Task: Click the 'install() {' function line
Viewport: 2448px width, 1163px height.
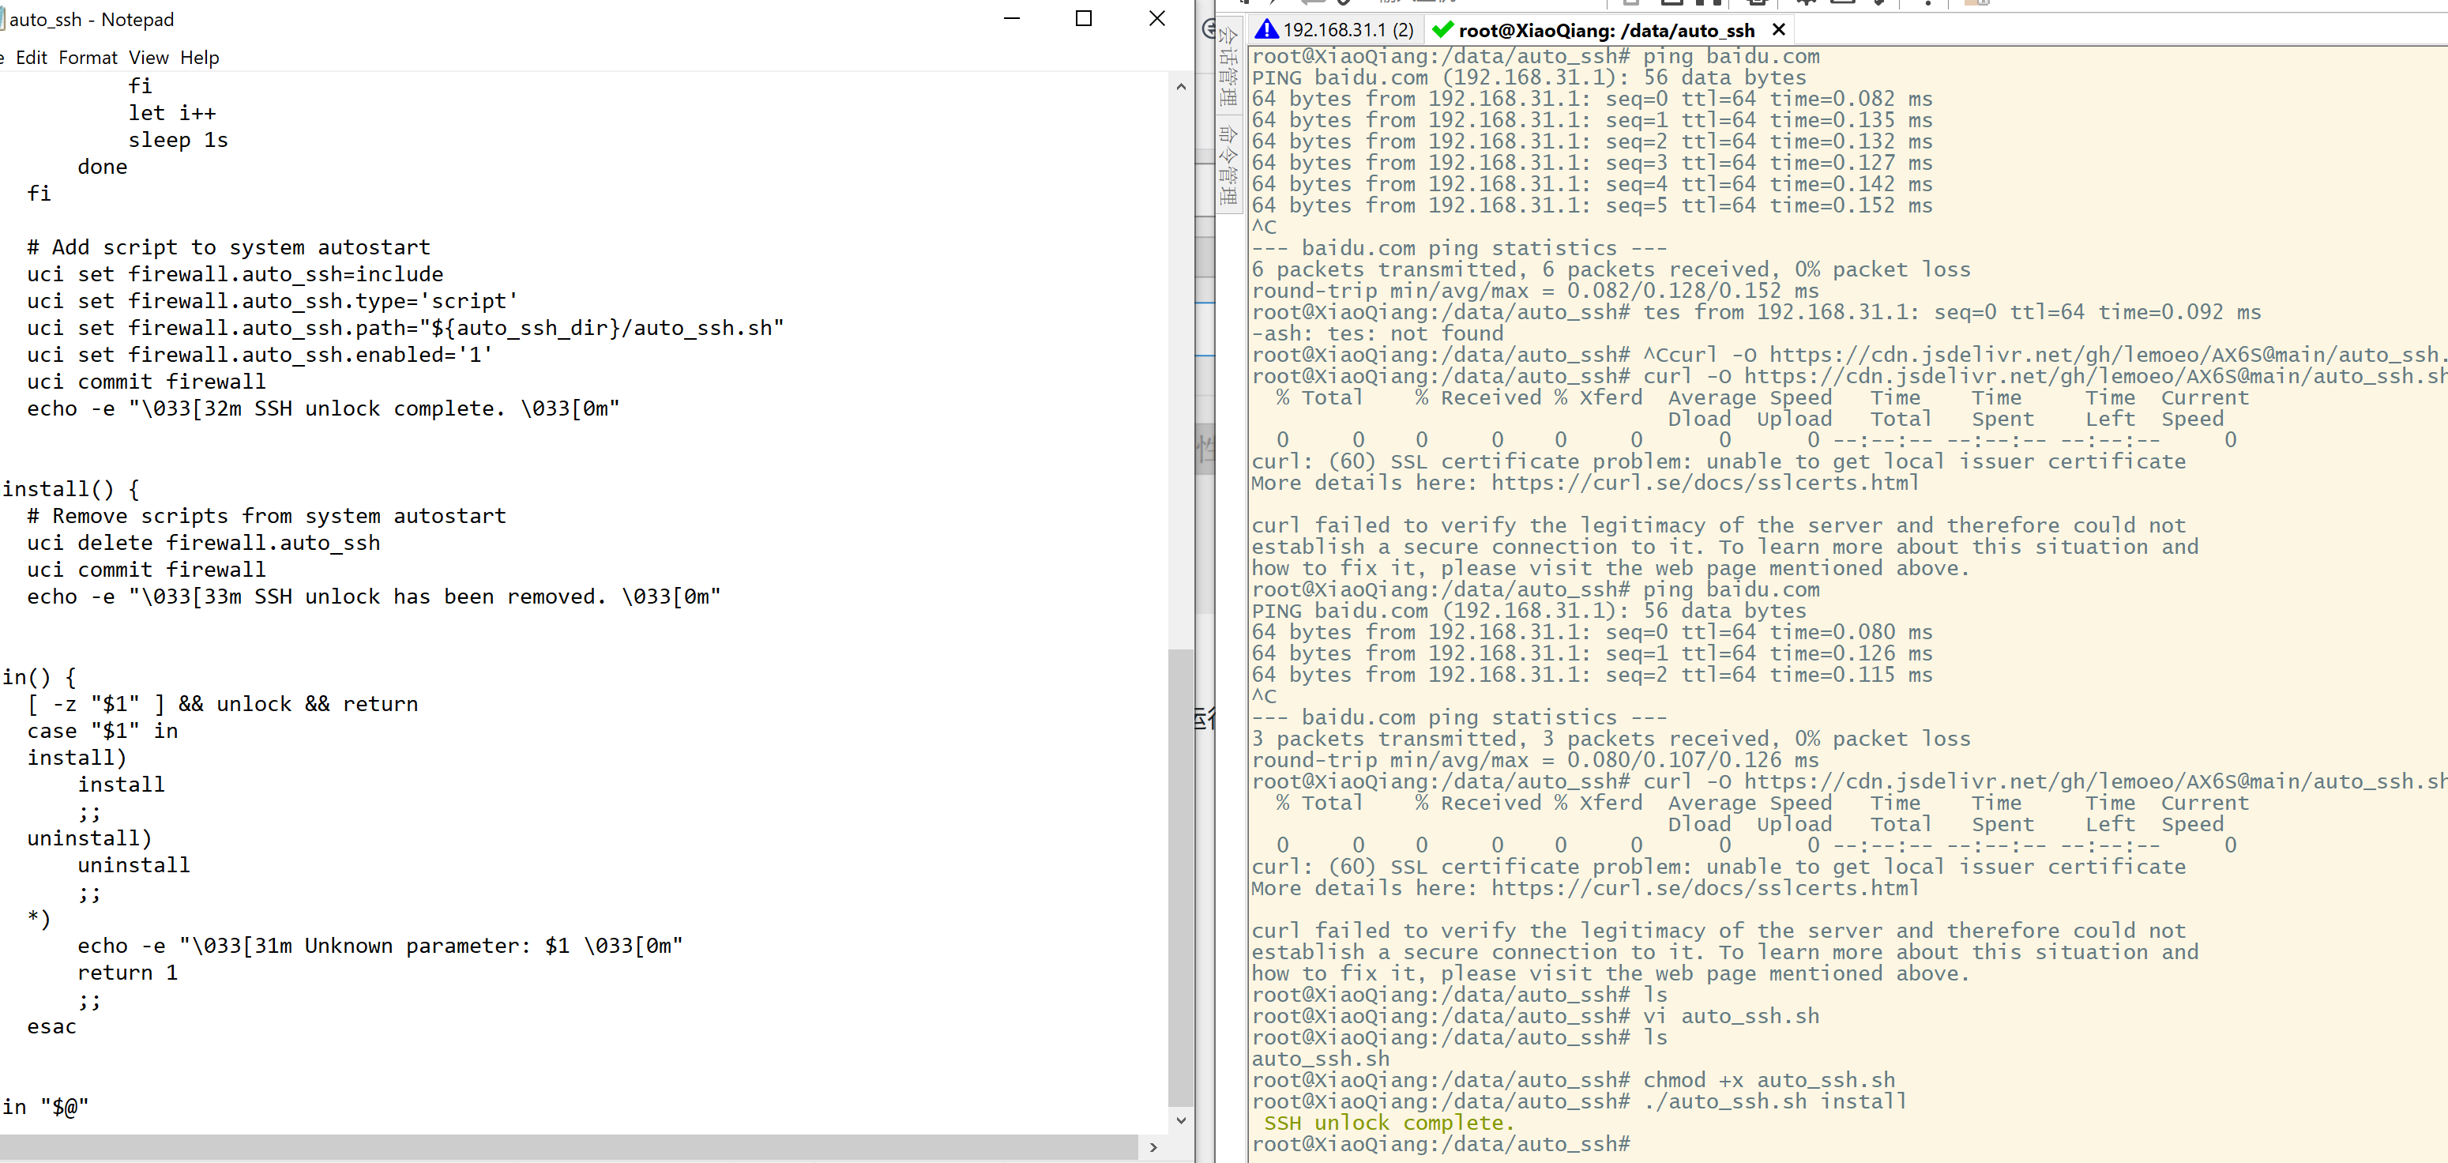Action: tap(70, 489)
